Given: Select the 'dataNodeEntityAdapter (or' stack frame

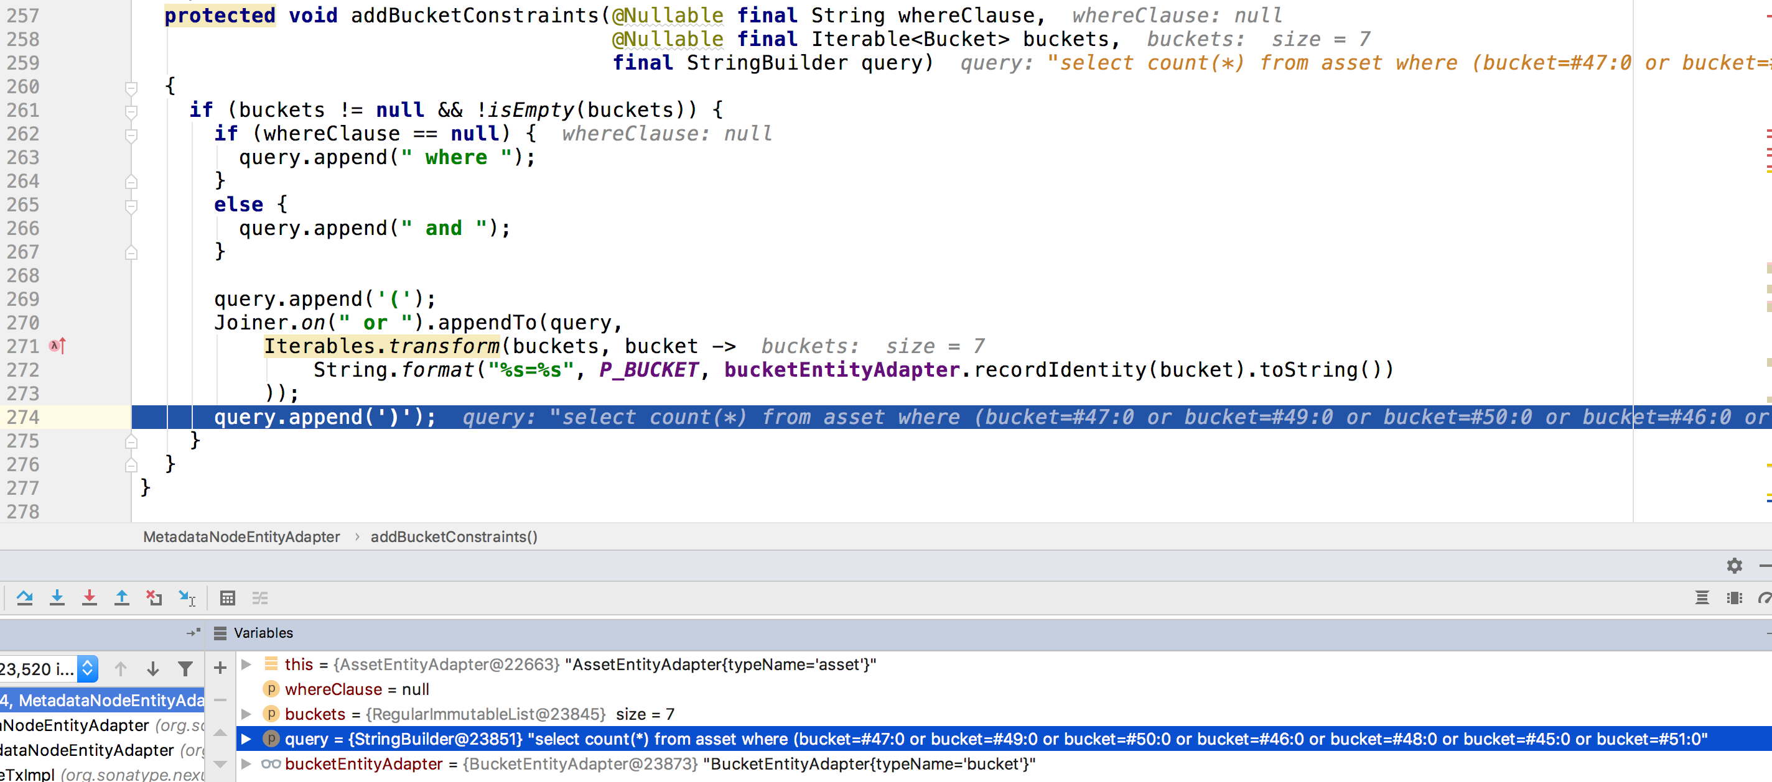Looking at the screenshot, I should 102,750.
